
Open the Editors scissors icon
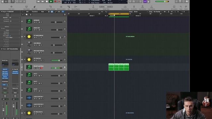pyautogui.click(x=24, y=1)
